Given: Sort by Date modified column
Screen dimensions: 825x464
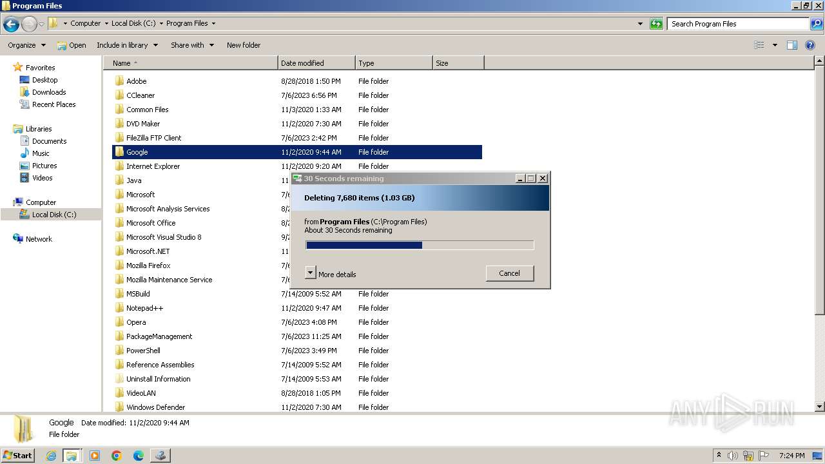Looking at the screenshot, I should (x=316, y=63).
